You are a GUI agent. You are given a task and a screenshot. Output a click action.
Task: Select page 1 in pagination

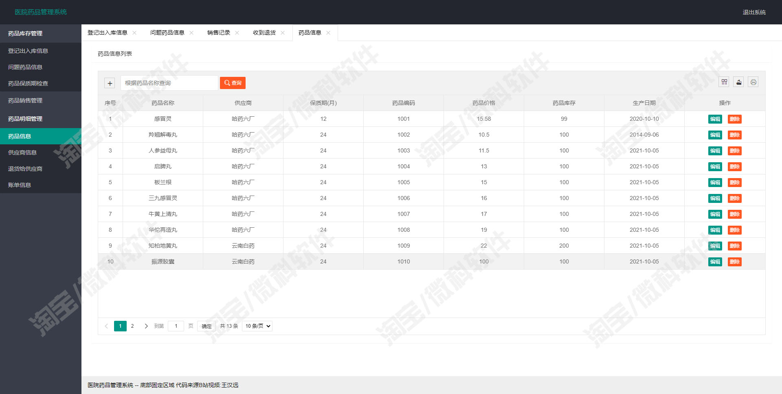(120, 326)
